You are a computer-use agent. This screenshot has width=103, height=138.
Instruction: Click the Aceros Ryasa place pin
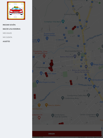point(77,14)
